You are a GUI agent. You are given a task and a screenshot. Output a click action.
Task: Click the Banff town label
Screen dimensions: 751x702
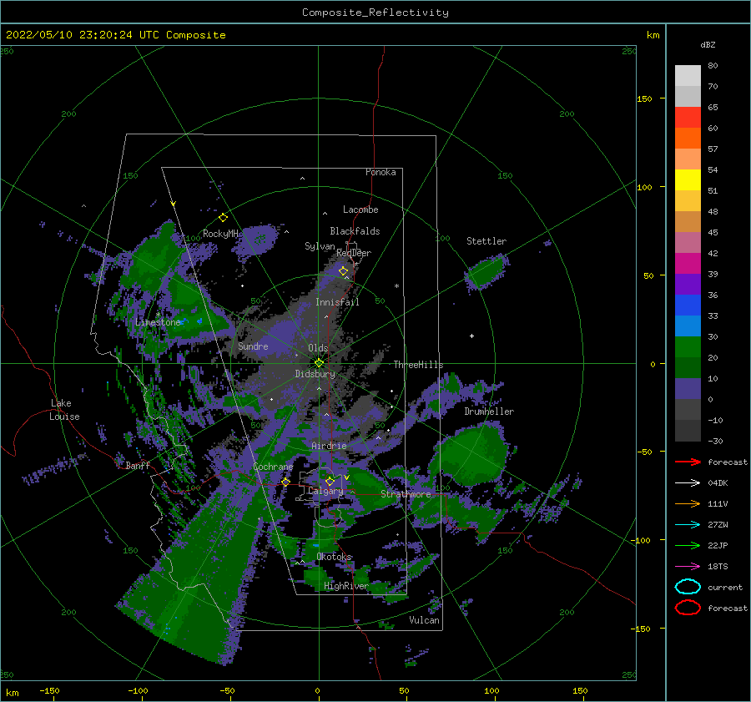138,465
